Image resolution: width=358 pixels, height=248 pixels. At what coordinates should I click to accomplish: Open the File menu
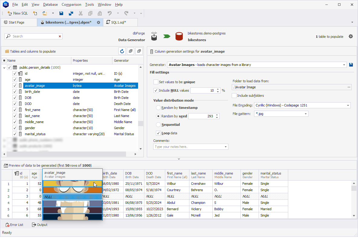point(15,5)
